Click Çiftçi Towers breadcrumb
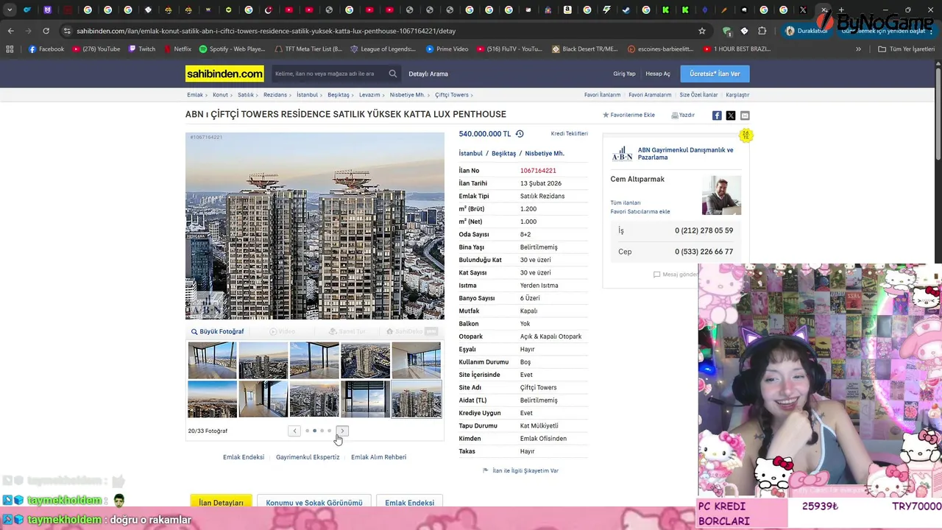The height and width of the screenshot is (530, 942). click(452, 95)
